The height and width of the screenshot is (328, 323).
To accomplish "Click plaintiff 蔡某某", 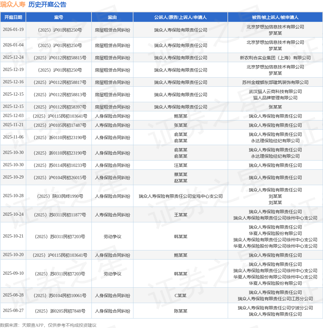I will pos(180,174).
